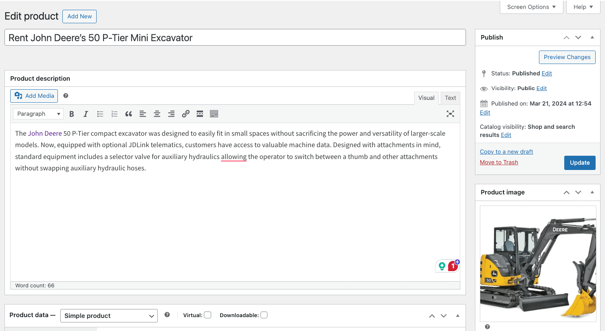Collapse the Publish panel

[x=592, y=38]
